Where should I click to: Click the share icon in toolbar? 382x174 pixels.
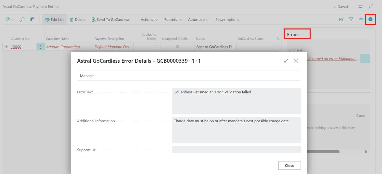[x=341, y=19]
